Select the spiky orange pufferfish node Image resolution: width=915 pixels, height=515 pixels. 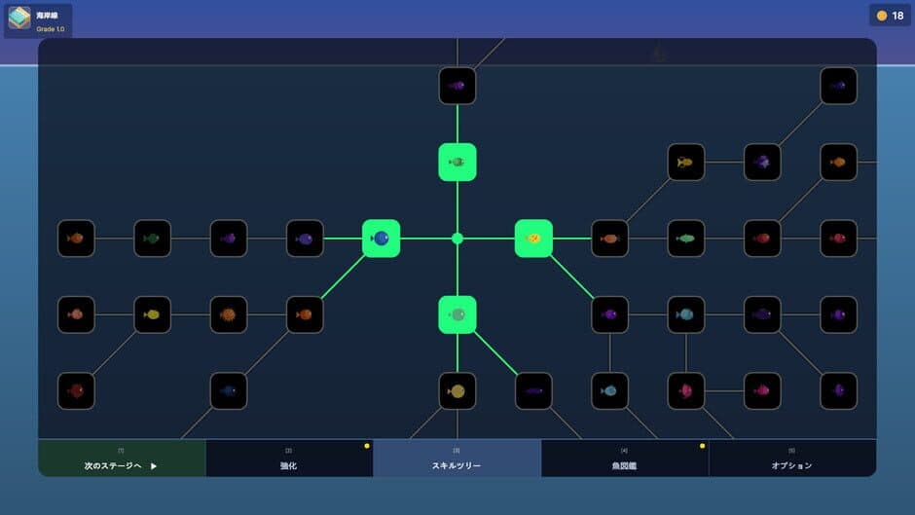229,314
